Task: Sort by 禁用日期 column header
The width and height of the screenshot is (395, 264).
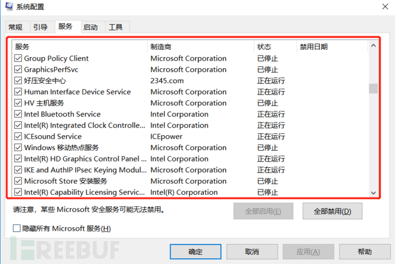Action: tap(333, 47)
